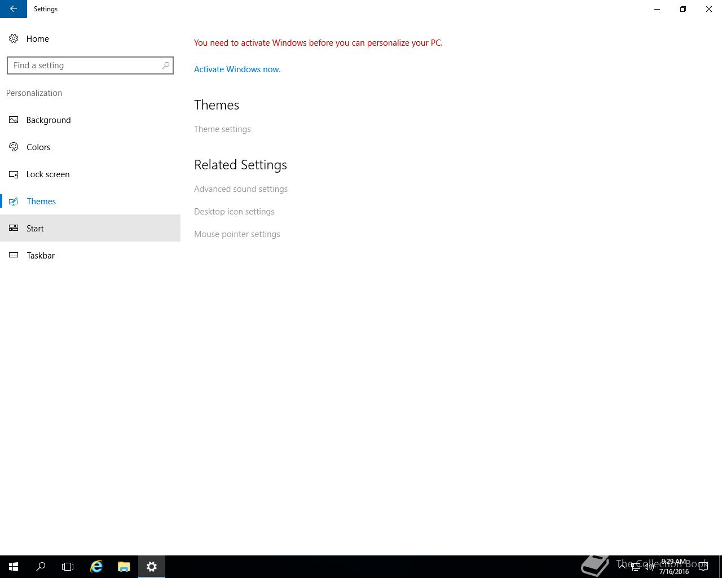The width and height of the screenshot is (722, 578).
Task: Click the Start tiles icon in sidebar
Action: tap(14, 228)
